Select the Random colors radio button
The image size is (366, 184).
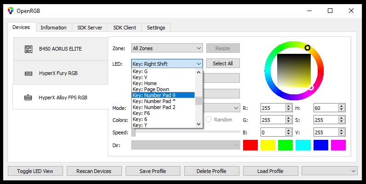click(209, 120)
